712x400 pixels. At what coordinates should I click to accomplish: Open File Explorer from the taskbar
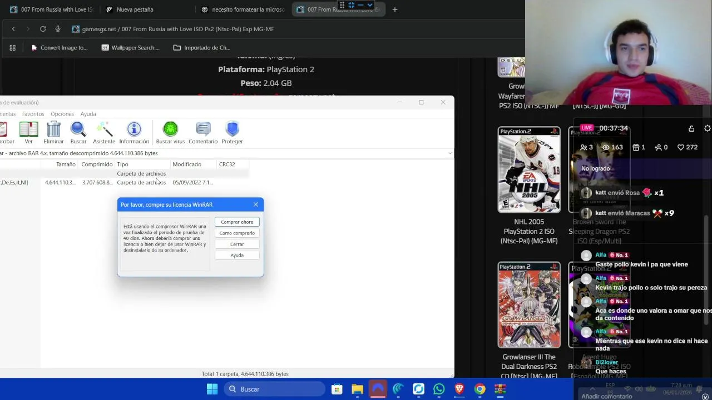[357, 389]
